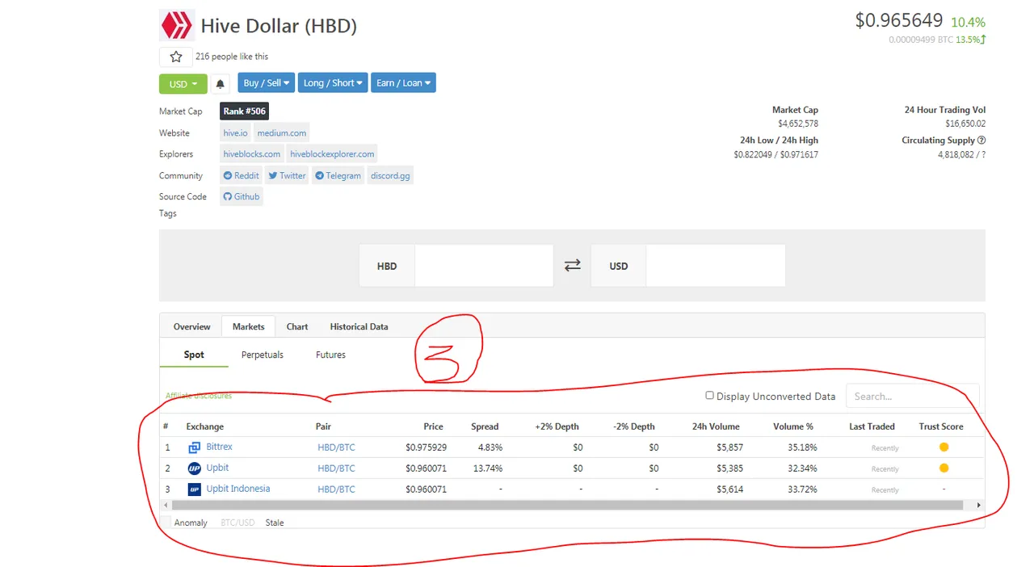The height and width of the screenshot is (567, 1034).
Task: Open the USD currency dropdown
Action: [183, 84]
